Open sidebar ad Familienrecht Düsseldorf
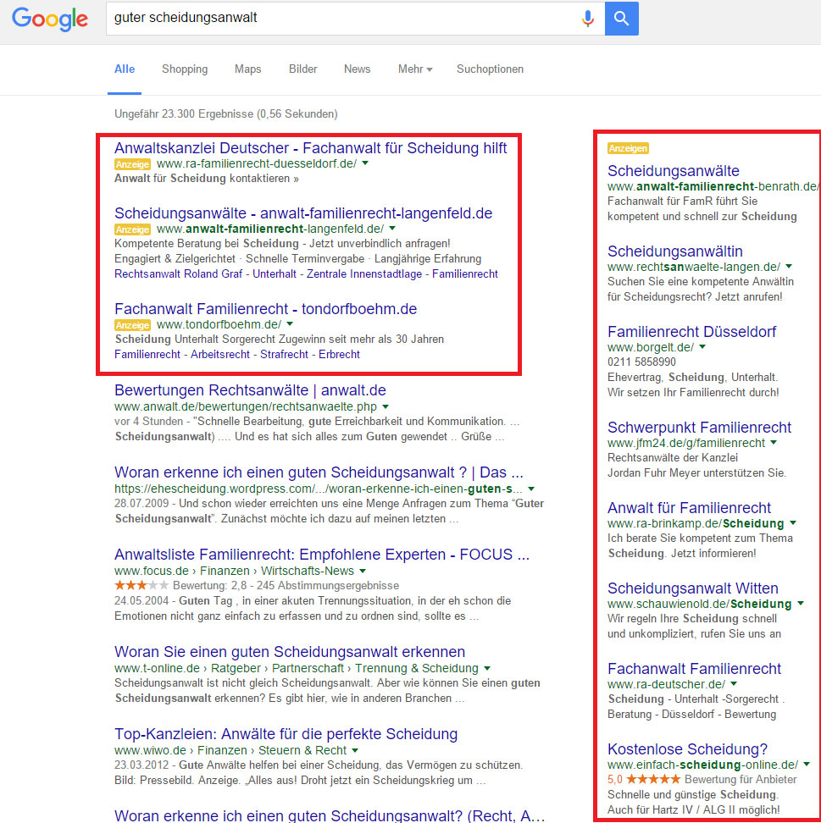The height and width of the screenshot is (823, 821). tap(691, 332)
